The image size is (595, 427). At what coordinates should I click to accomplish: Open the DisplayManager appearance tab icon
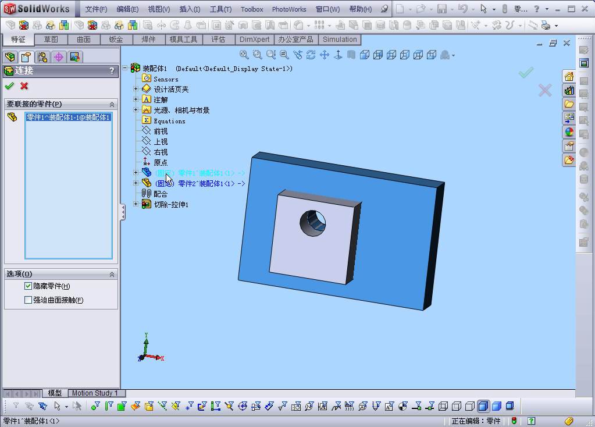[x=75, y=57]
